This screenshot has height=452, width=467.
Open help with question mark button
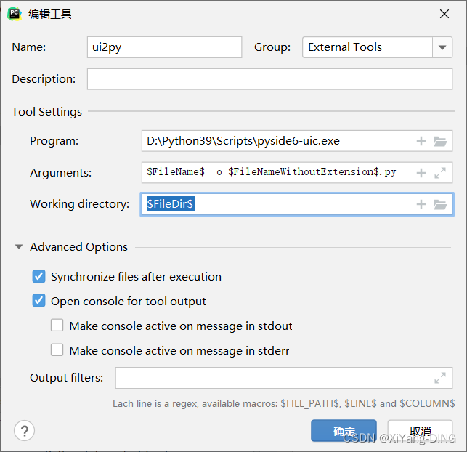25,430
